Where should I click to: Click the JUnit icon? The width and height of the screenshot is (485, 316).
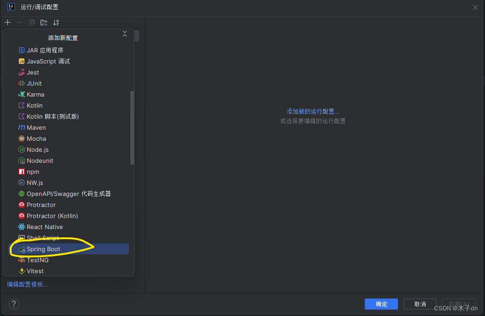click(x=21, y=83)
